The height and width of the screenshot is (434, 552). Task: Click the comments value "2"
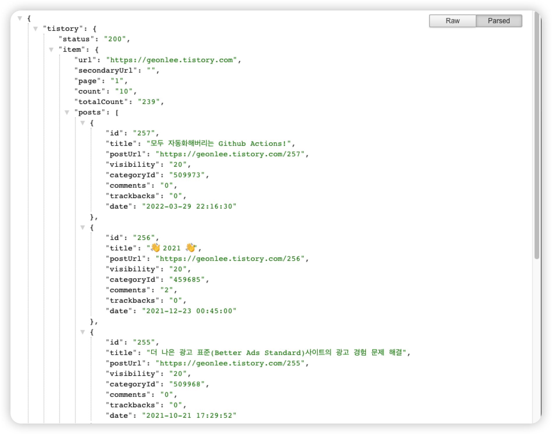(x=167, y=290)
